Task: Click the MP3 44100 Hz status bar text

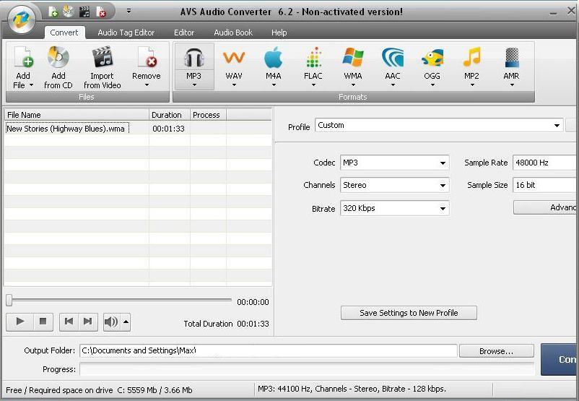Action: tap(352, 389)
